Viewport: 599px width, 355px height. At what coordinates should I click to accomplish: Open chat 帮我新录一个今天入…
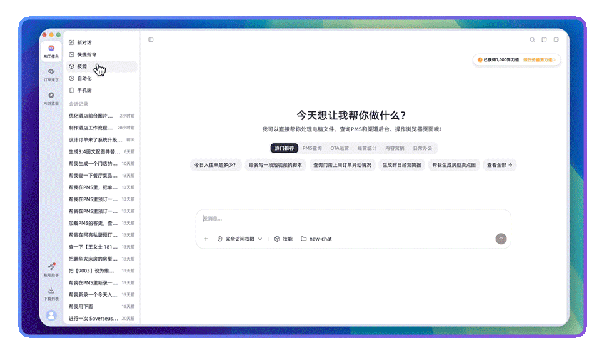tap(101, 295)
